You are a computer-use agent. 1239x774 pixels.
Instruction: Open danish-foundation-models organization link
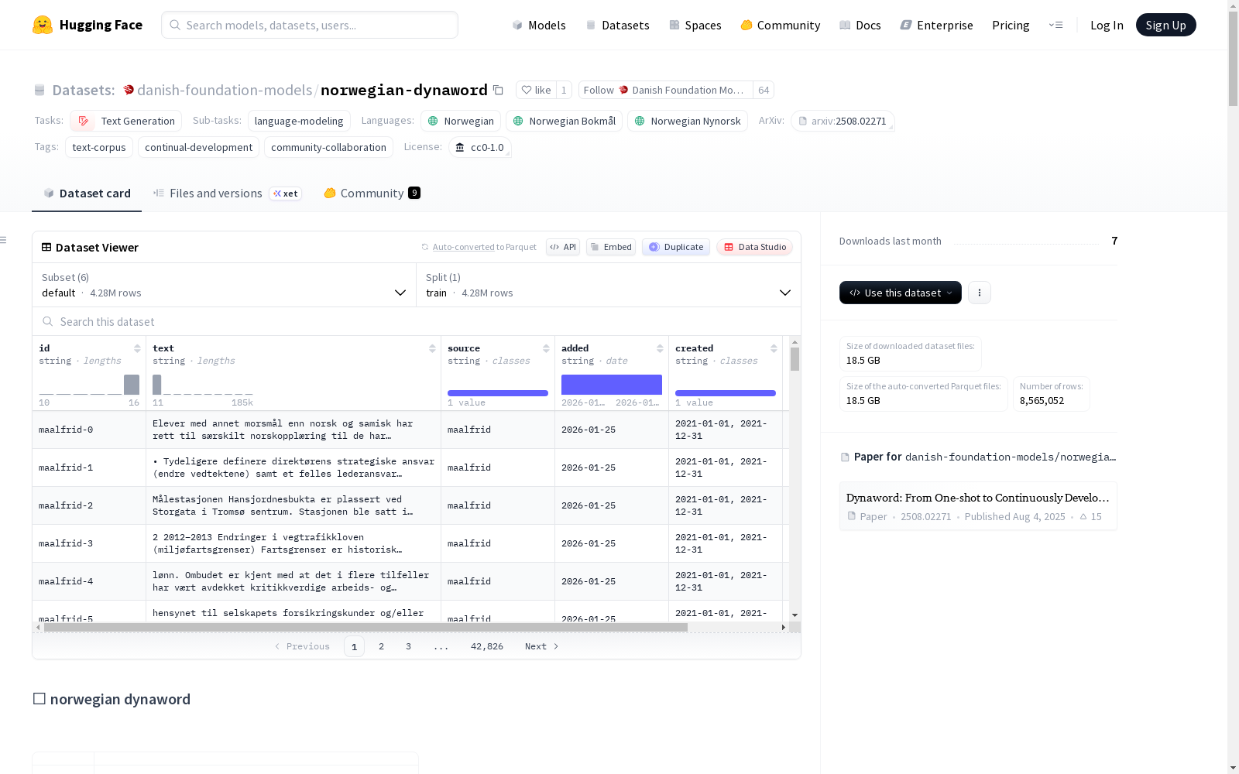click(x=225, y=91)
